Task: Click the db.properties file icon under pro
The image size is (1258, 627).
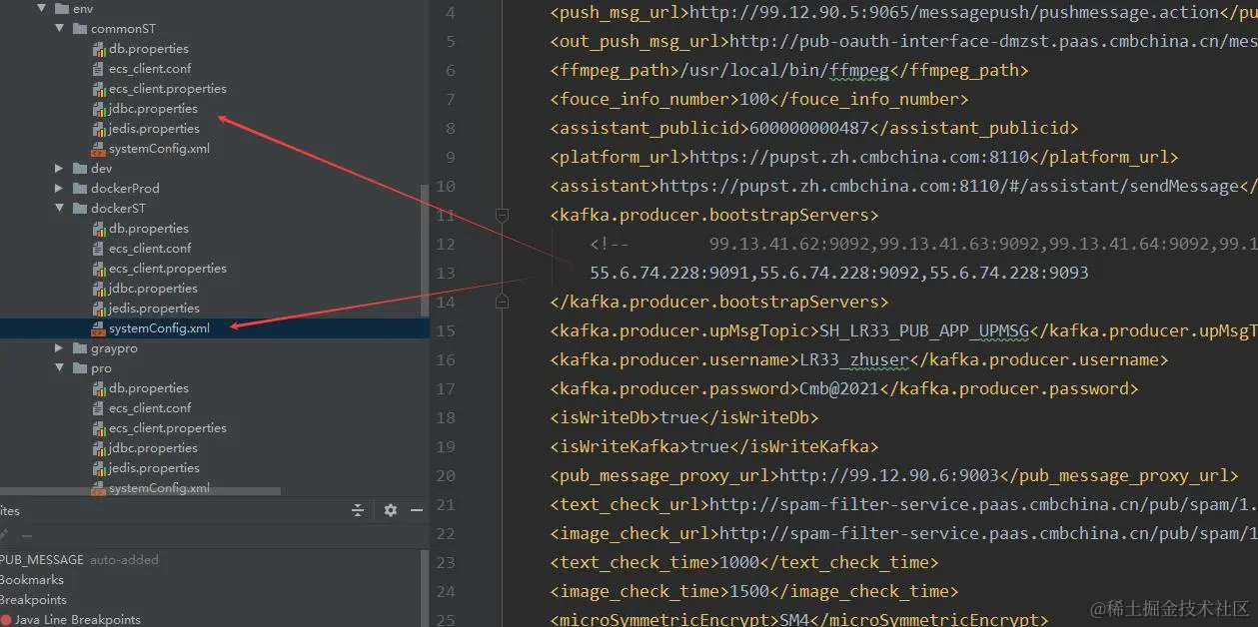Action: pos(98,388)
